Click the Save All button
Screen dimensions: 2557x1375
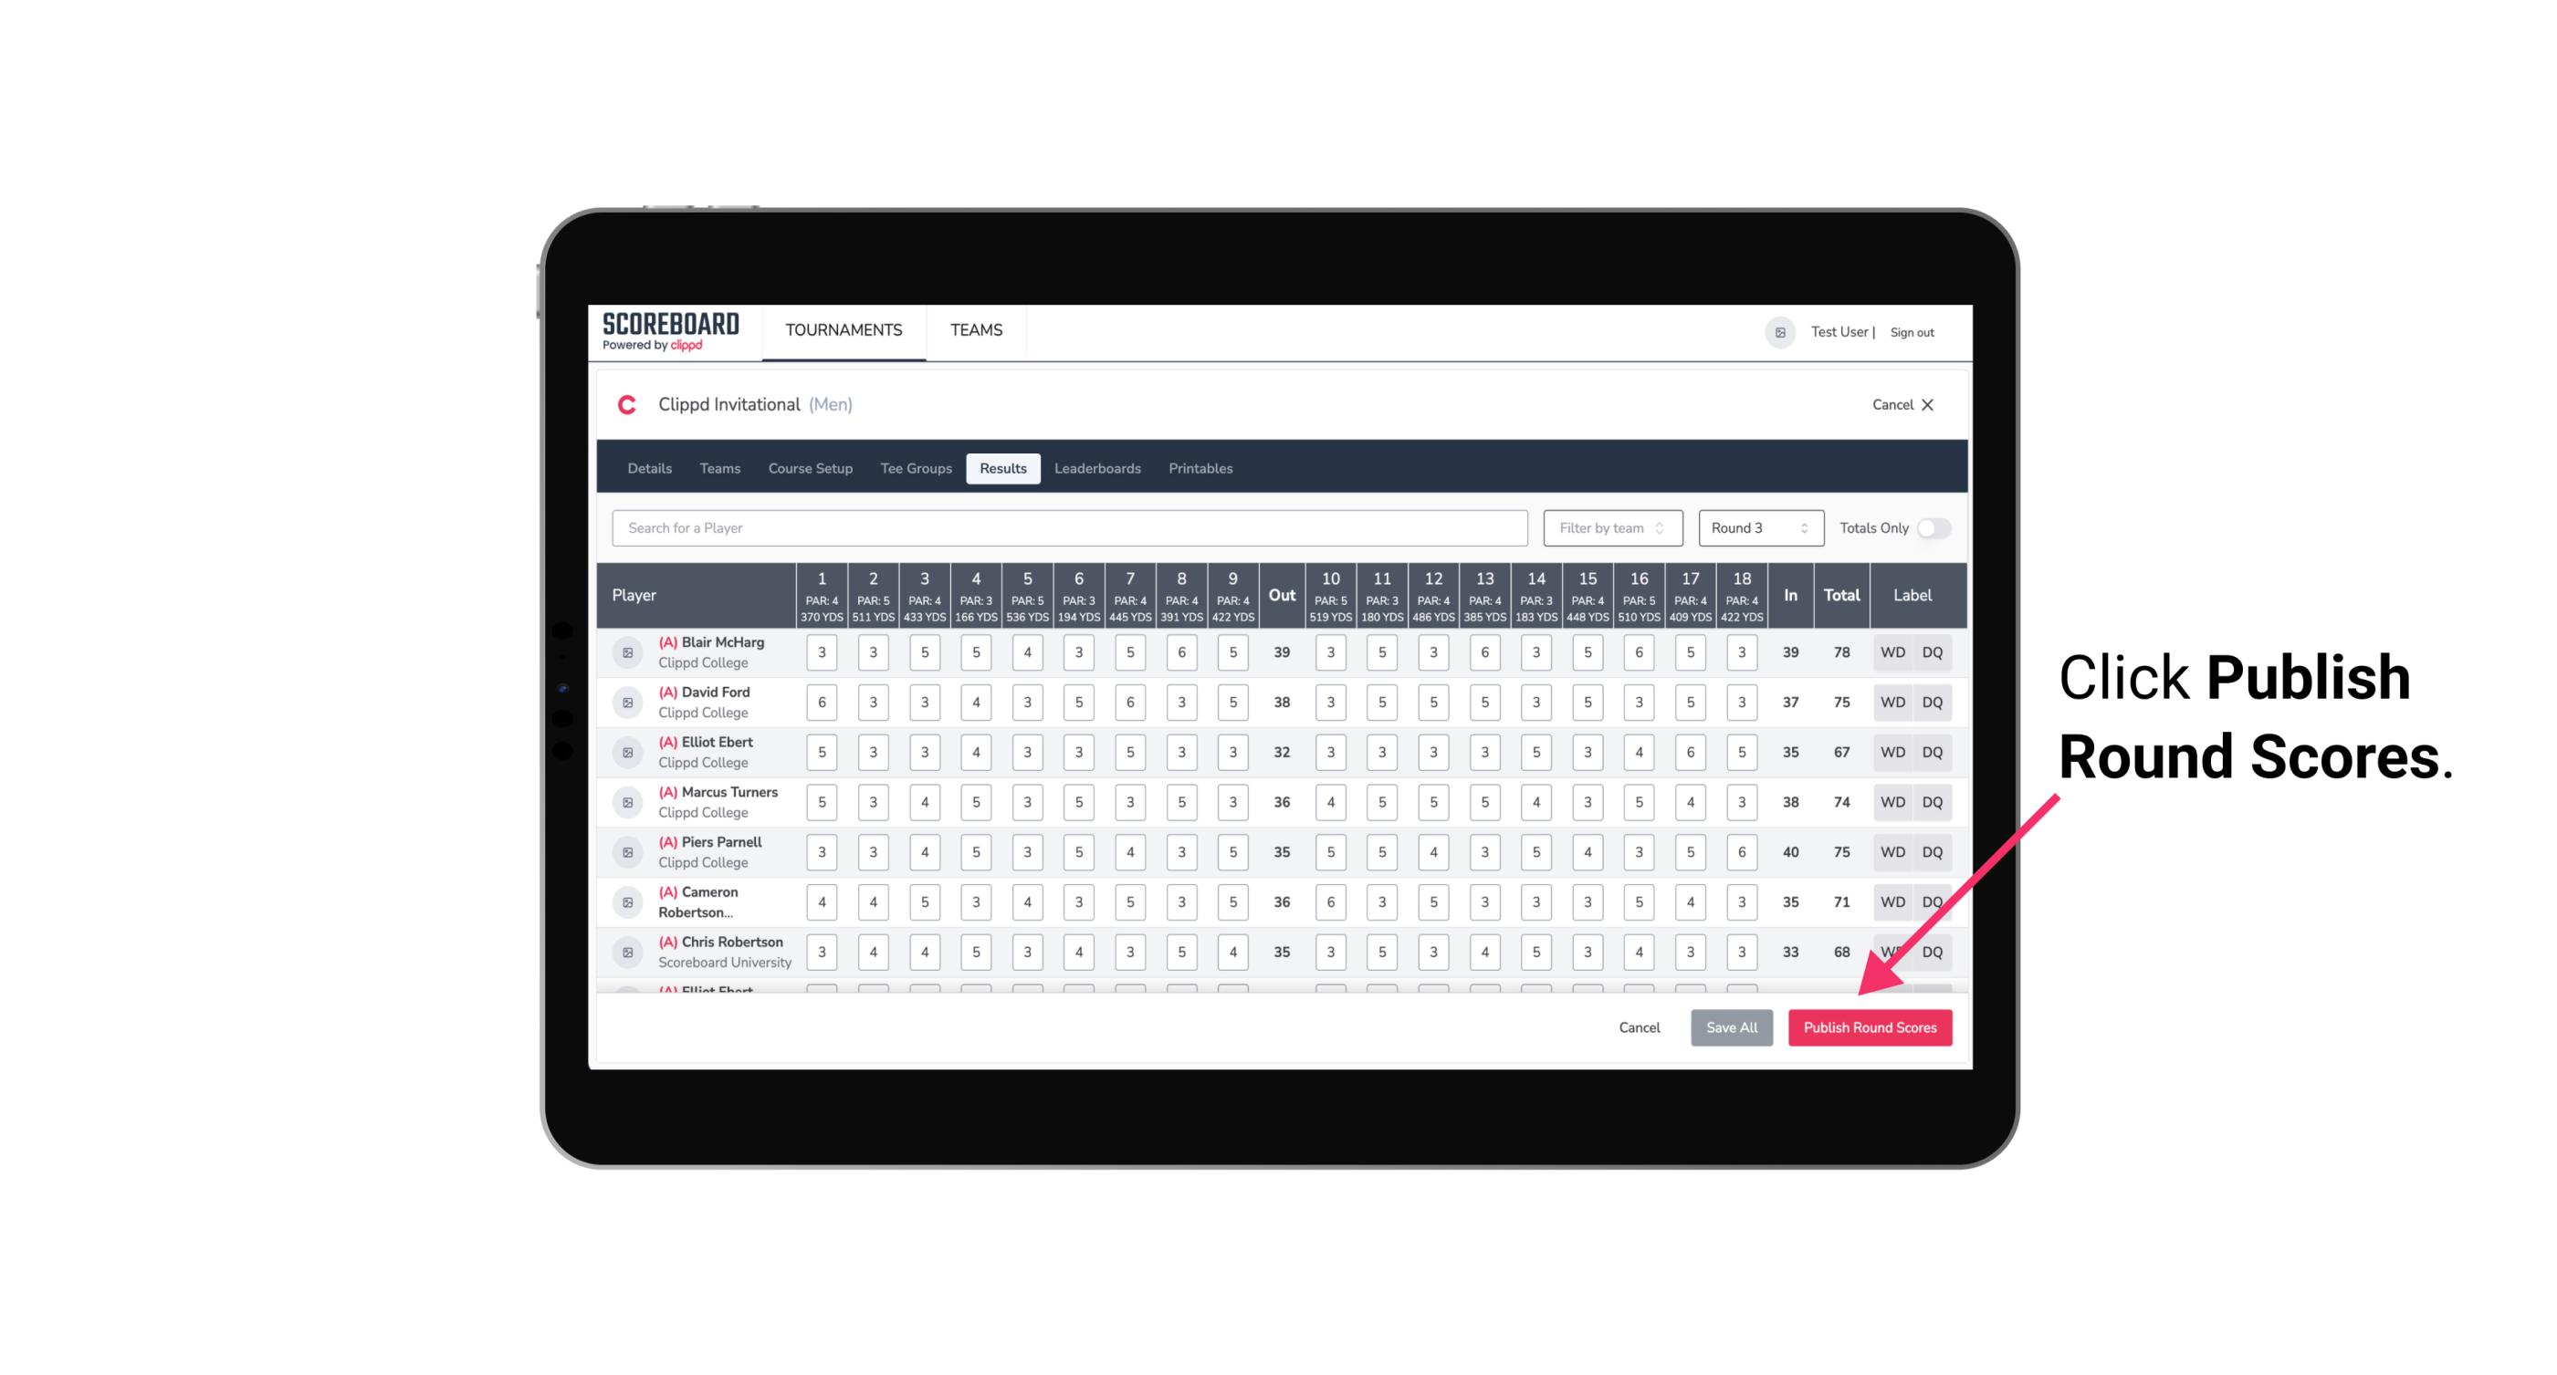(x=1731, y=1026)
